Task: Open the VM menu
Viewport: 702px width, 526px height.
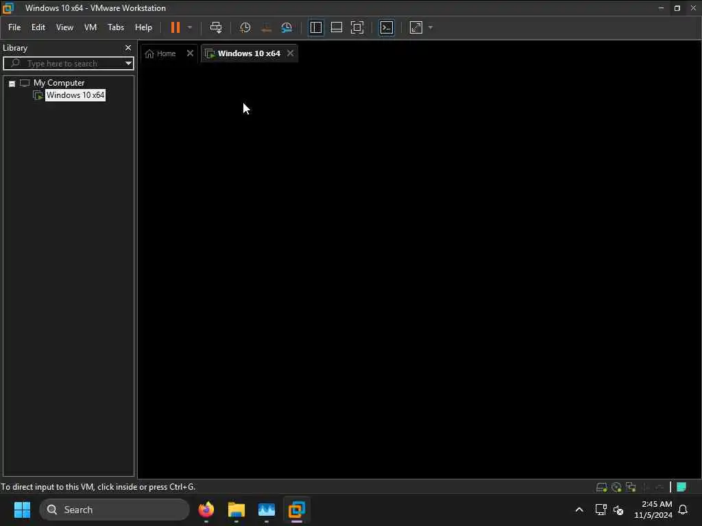Action: click(90, 27)
